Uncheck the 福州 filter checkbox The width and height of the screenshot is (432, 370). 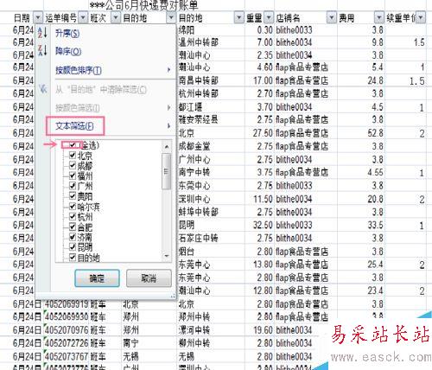[73, 175]
